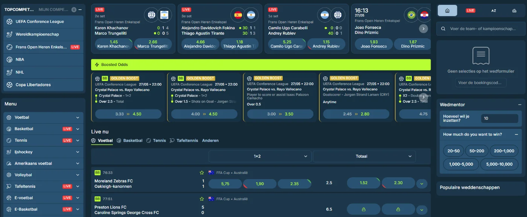
Task: Open the home view icon
Action: [x=447, y=10]
